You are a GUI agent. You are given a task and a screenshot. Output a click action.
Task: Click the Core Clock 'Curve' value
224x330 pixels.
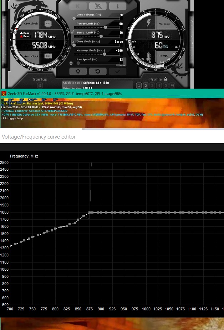119,42
